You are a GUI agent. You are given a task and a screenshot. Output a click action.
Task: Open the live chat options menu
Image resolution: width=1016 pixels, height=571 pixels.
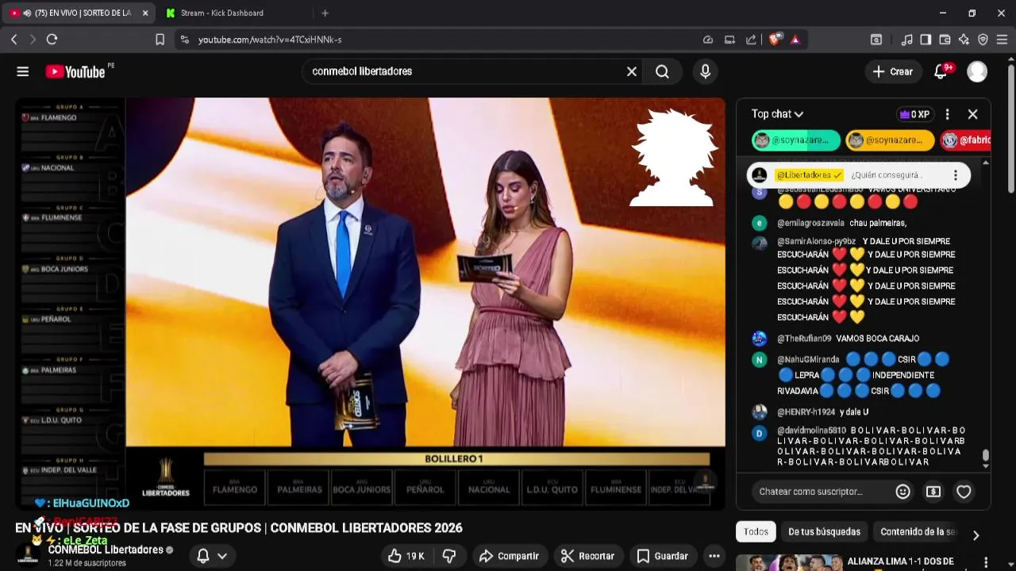click(x=947, y=114)
